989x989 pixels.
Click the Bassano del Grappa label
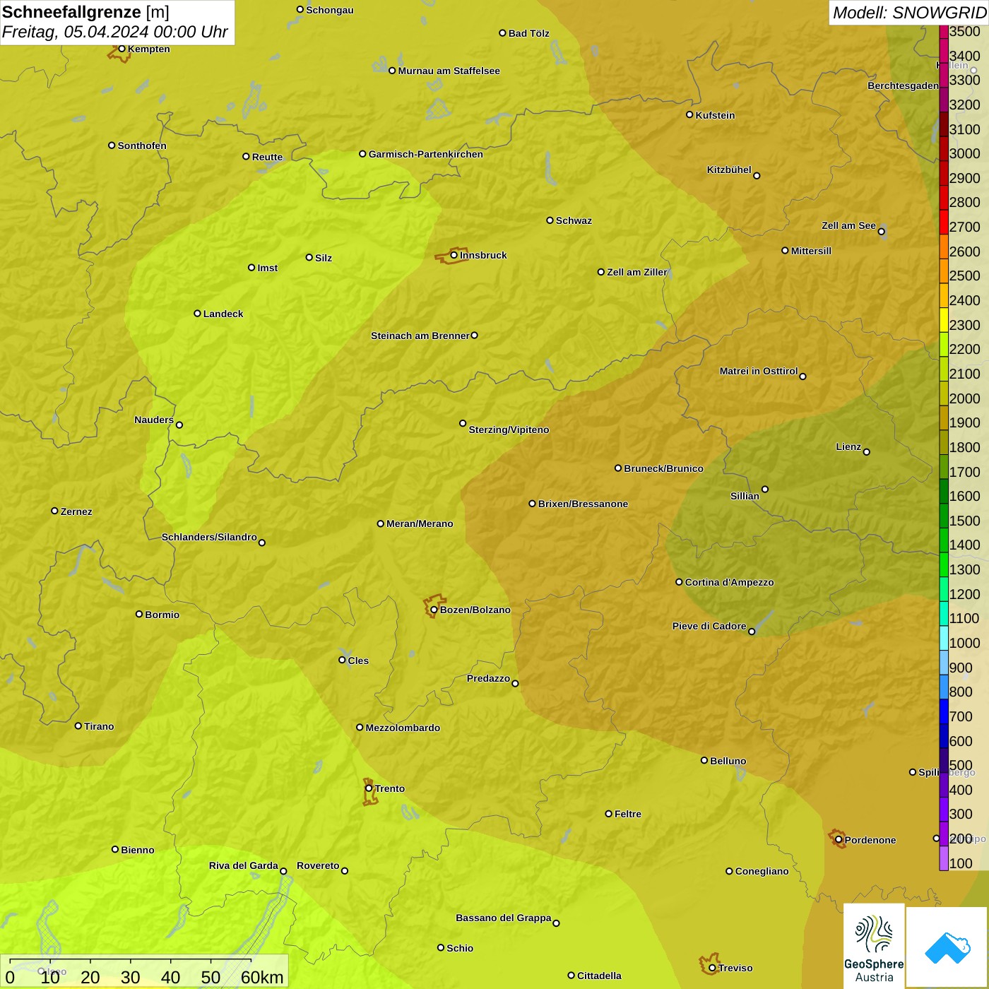click(x=504, y=918)
